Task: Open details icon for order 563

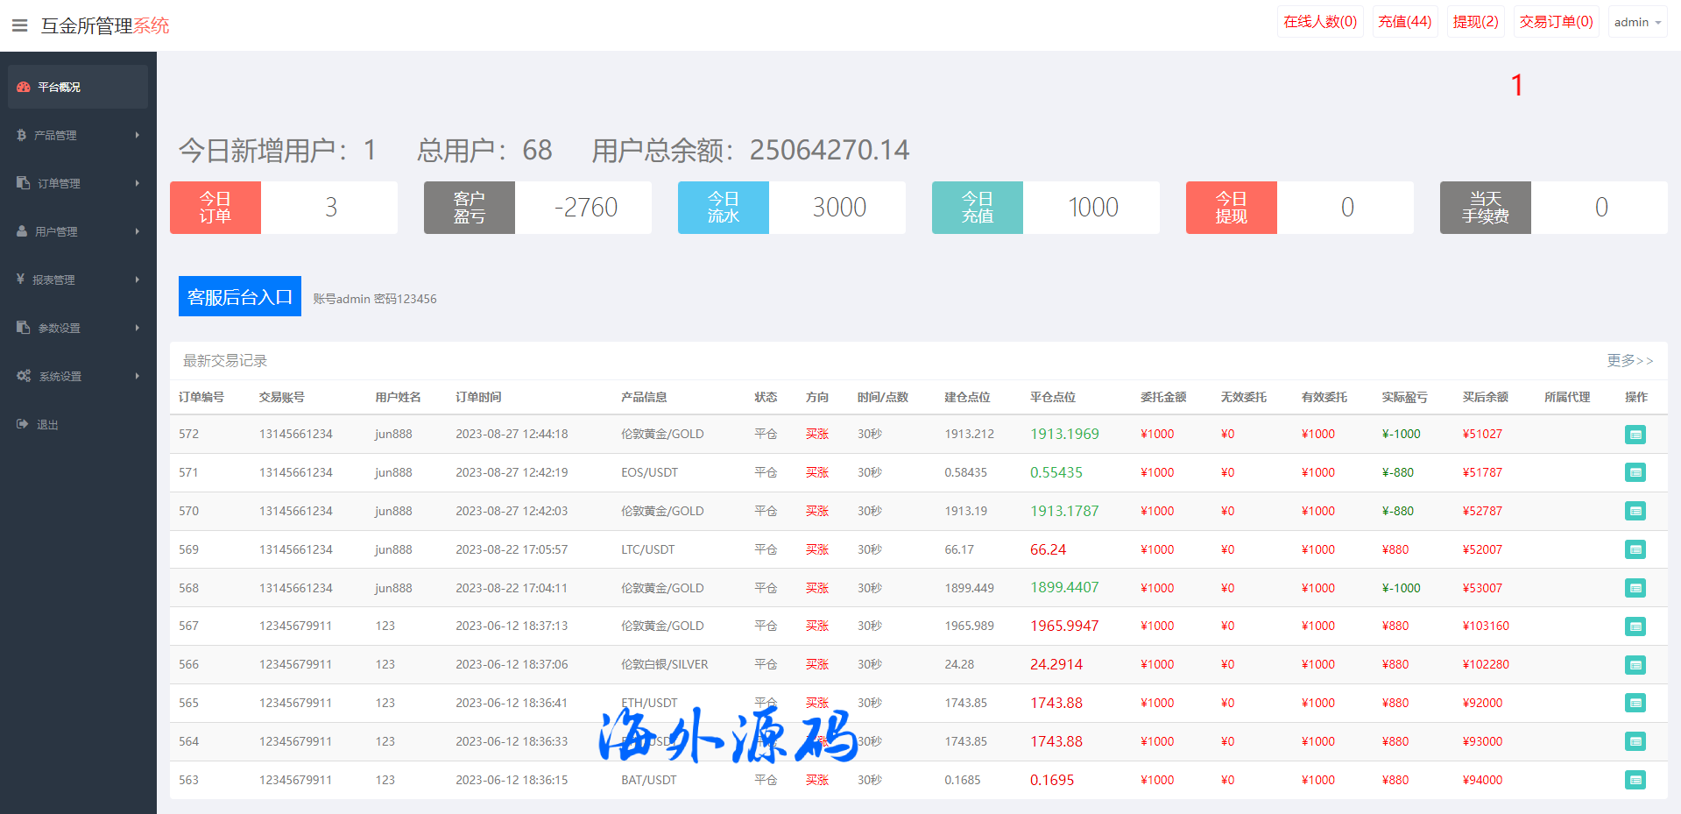Action: pyautogui.click(x=1635, y=780)
